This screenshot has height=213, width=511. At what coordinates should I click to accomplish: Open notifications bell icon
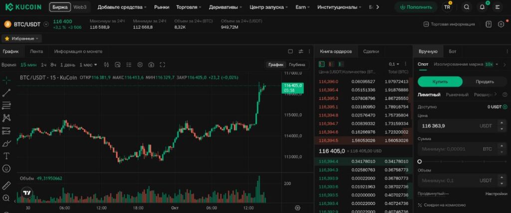(482, 7)
